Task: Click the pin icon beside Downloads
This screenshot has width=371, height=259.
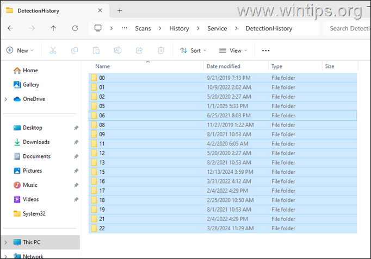Action: click(76, 142)
